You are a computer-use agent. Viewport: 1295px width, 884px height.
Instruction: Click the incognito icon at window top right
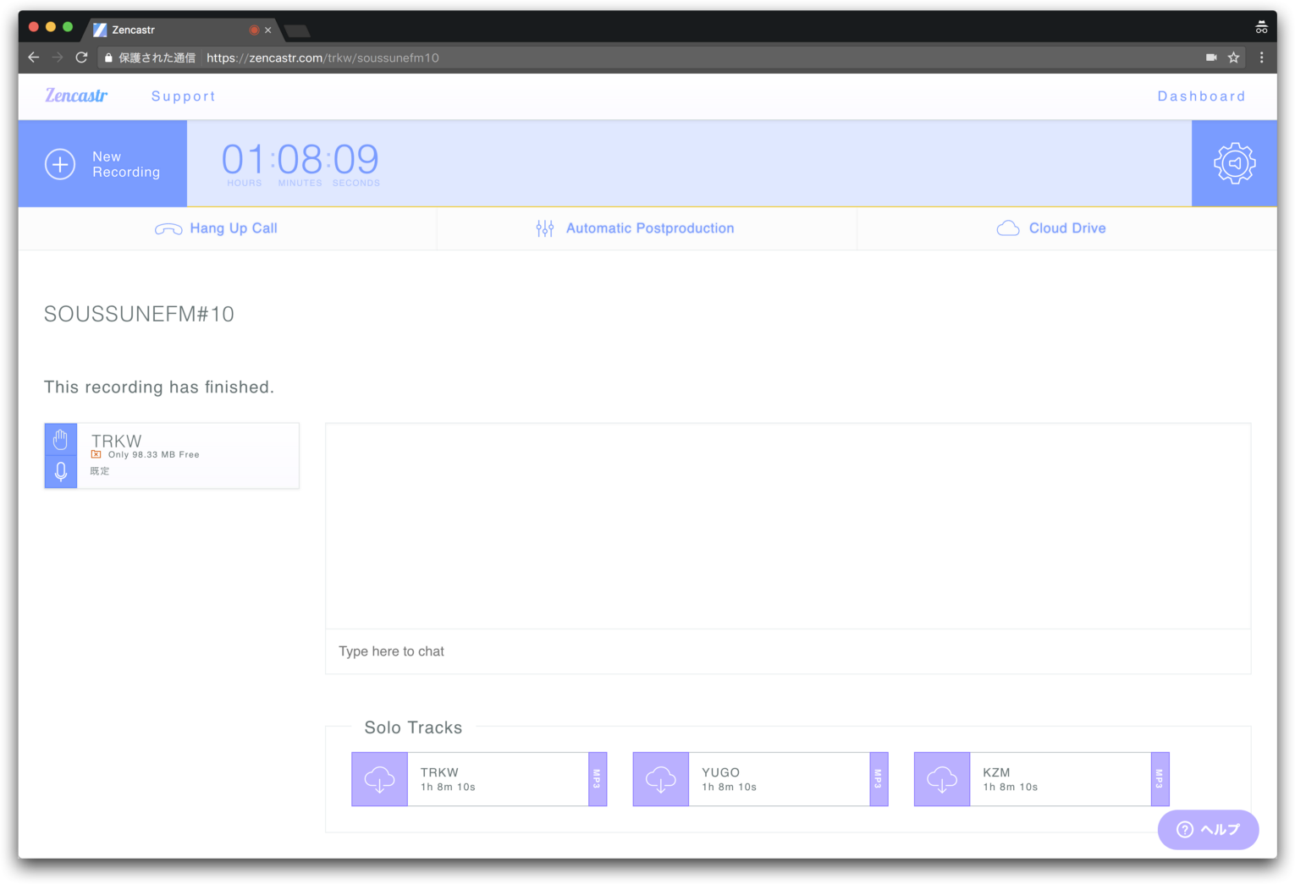click(1261, 28)
